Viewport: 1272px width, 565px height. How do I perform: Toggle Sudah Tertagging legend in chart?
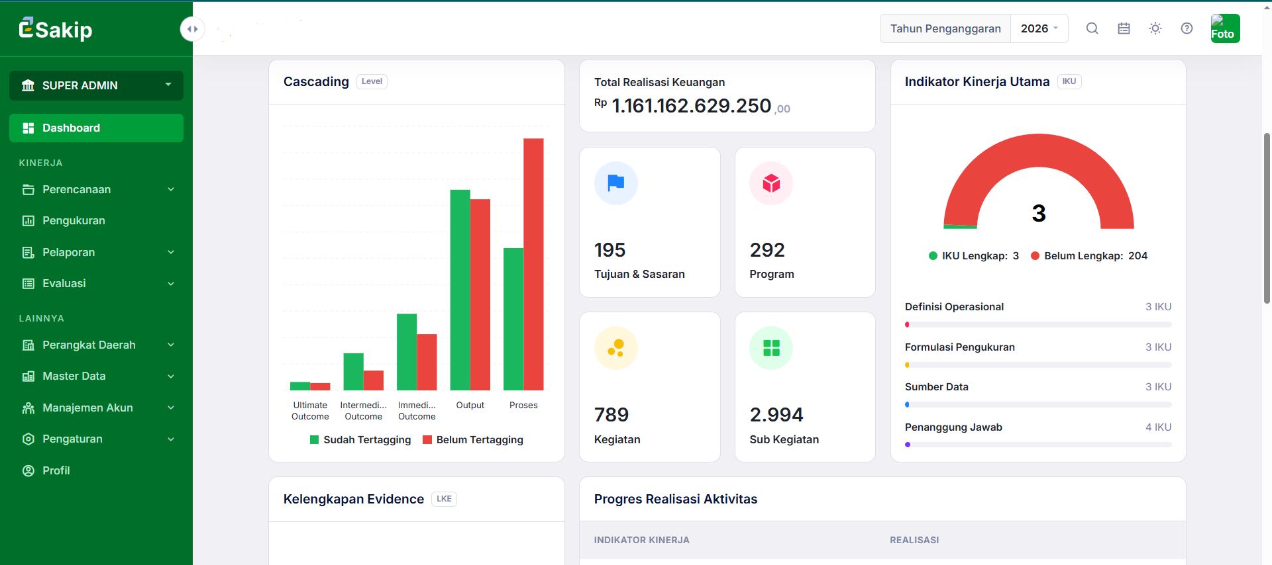tap(360, 440)
